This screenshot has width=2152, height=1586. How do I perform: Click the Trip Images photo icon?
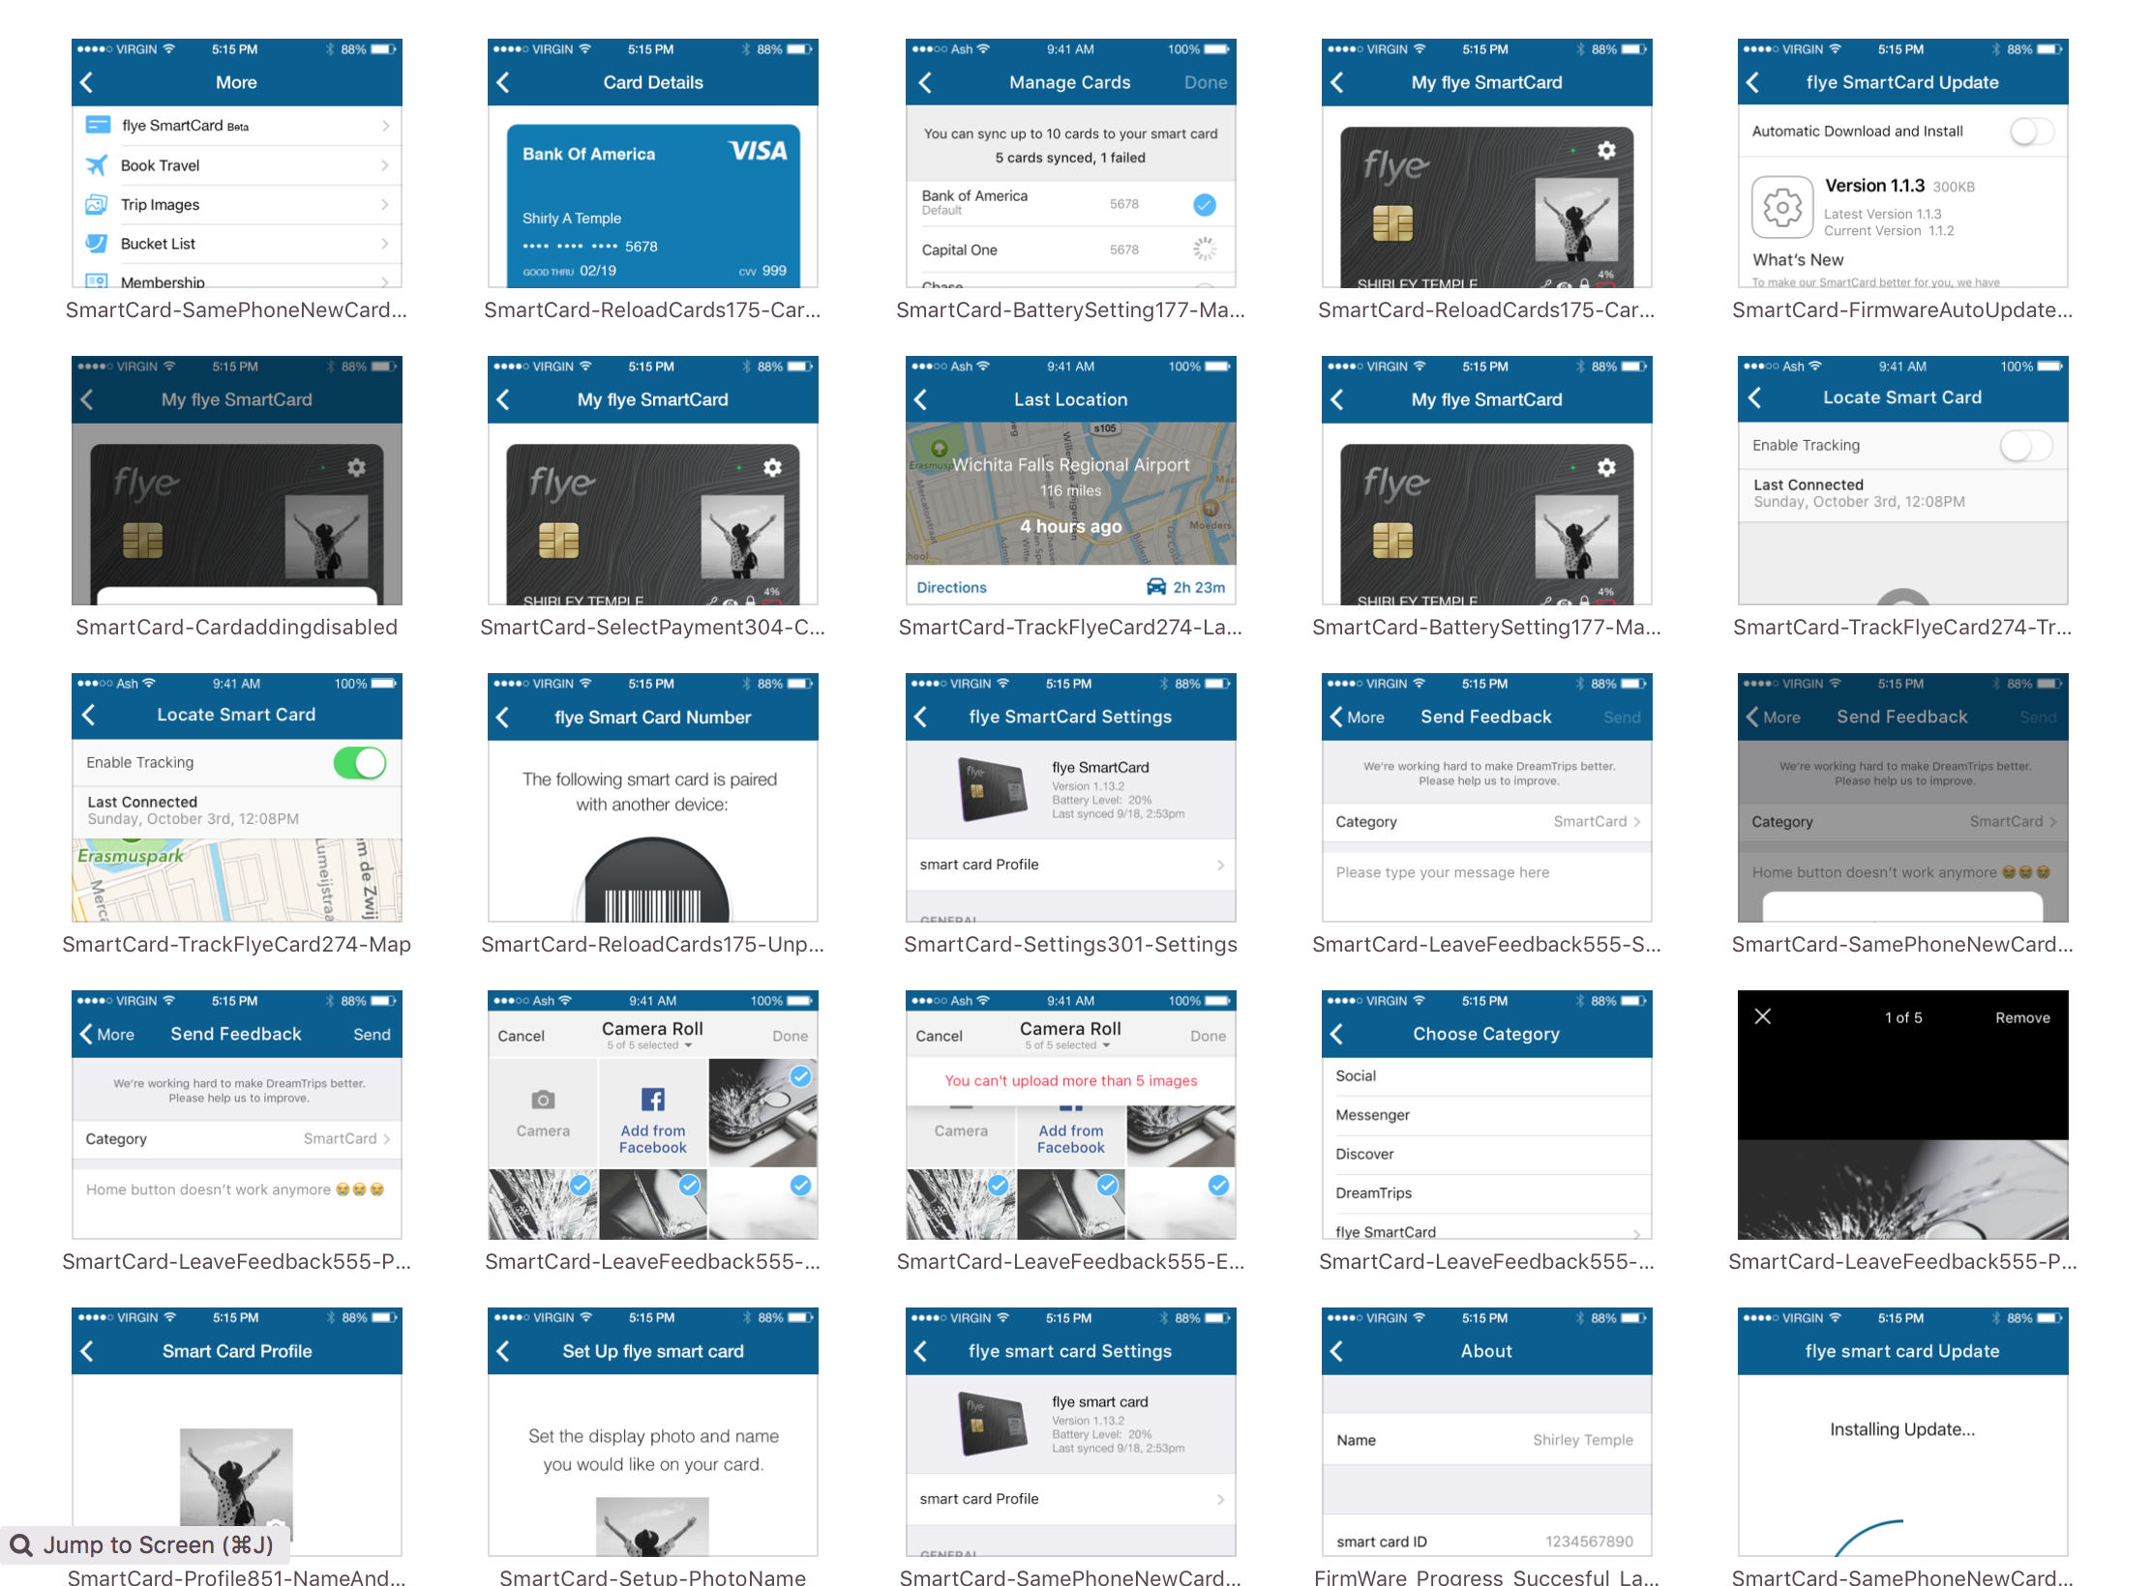point(97,204)
